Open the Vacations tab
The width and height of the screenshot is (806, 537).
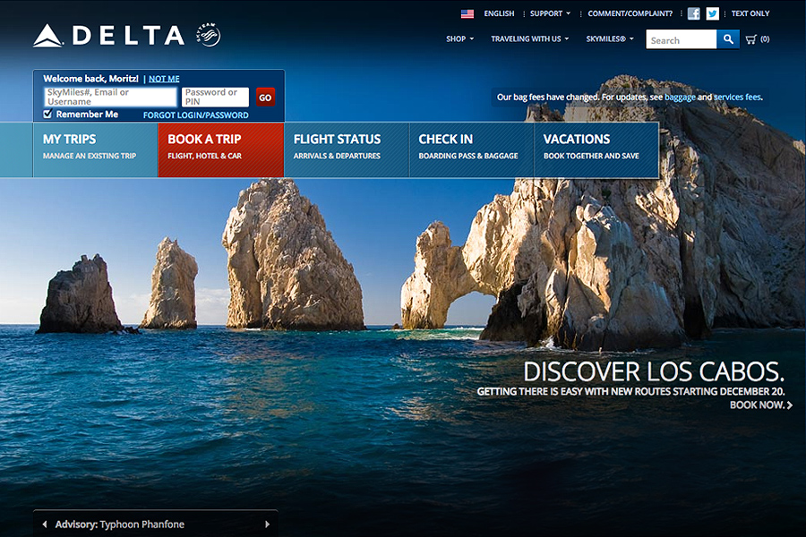coord(596,149)
